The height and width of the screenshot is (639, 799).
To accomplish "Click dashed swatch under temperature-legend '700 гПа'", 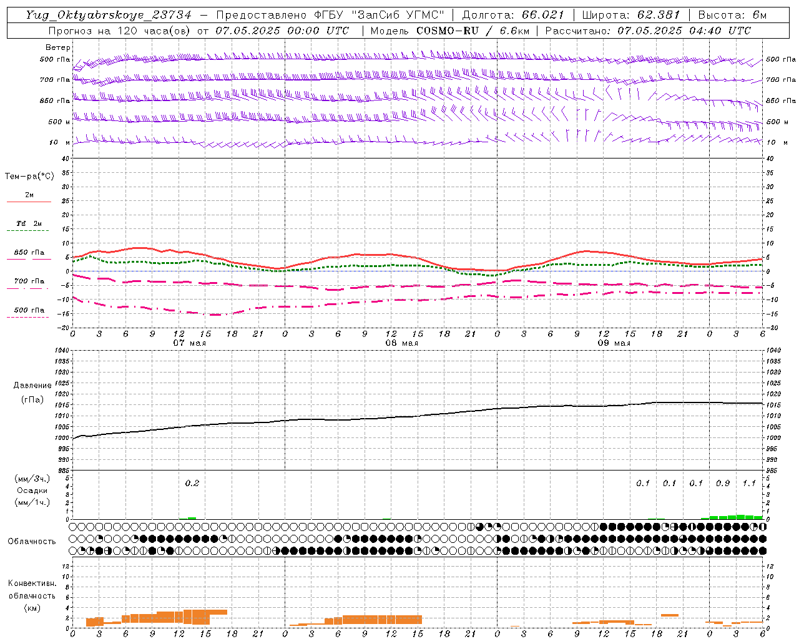I will coord(27,289).
